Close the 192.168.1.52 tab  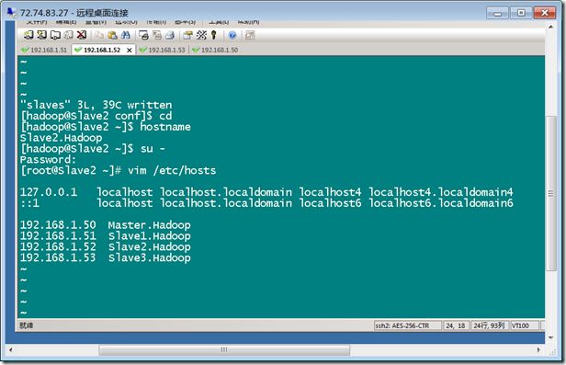click(x=130, y=51)
